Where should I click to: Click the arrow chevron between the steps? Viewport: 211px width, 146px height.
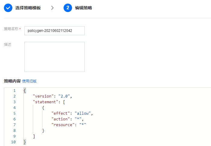(x=52, y=8)
